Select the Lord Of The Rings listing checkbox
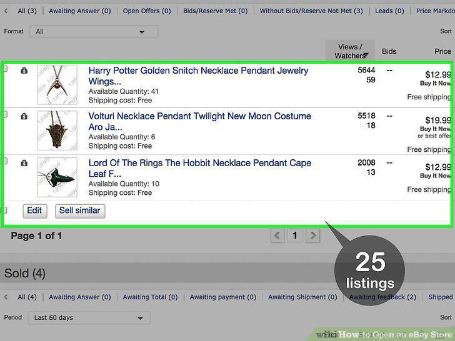Viewport: 455px width, 341px height. click(x=5, y=161)
